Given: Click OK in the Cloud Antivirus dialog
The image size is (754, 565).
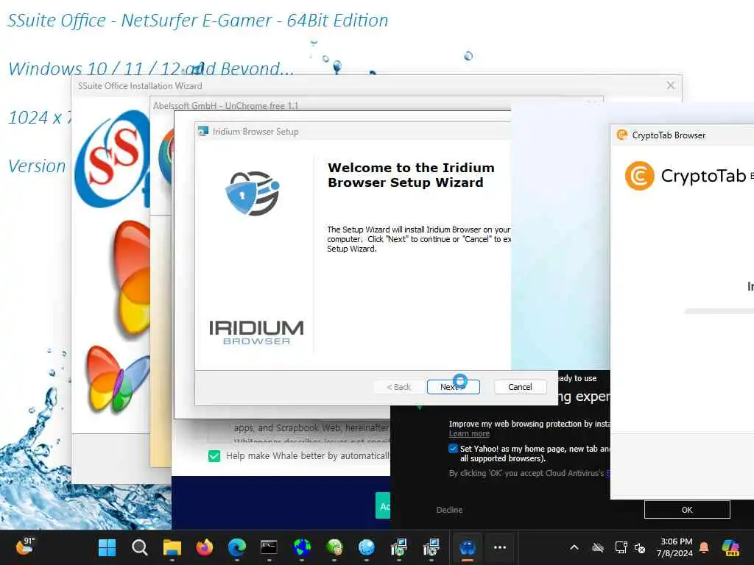Looking at the screenshot, I should coord(687,510).
